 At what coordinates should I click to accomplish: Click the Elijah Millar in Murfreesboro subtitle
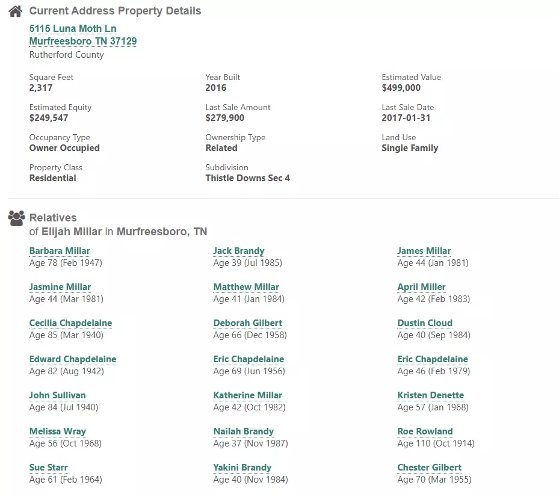[118, 232]
